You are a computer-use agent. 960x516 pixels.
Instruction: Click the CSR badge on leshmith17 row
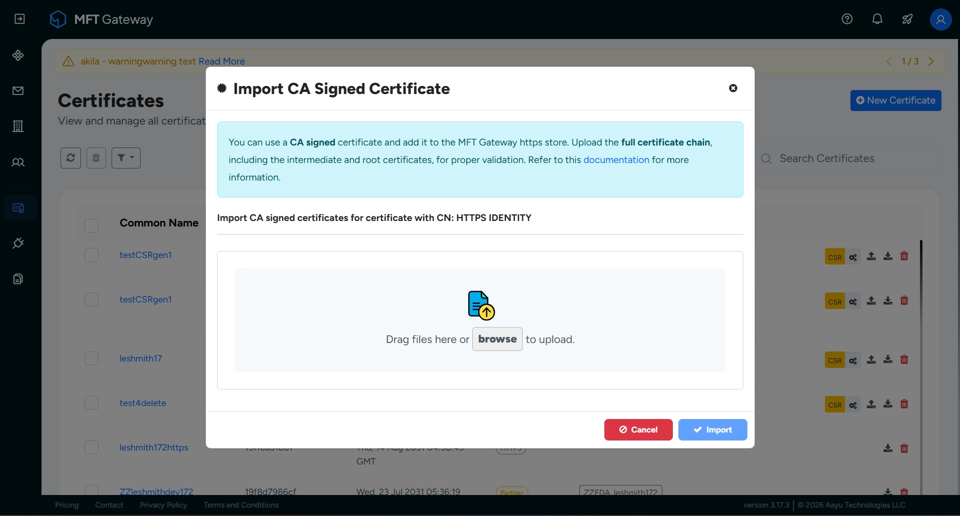[x=834, y=360]
